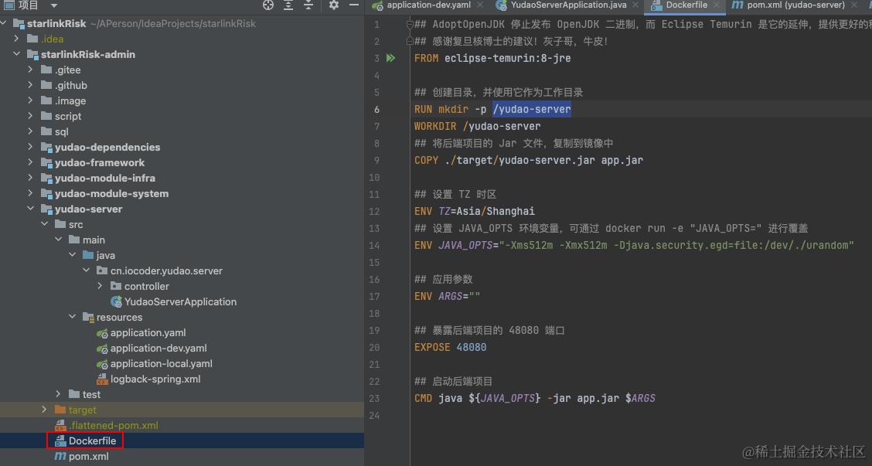Select application-local.yaml in project tree
The image size is (872, 466).
162,364
